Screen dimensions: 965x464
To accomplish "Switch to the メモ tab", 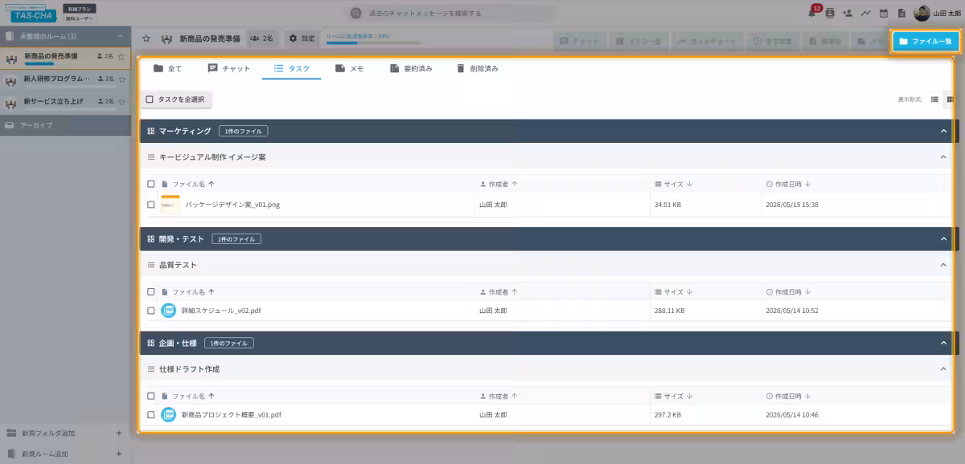I will pos(351,68).
